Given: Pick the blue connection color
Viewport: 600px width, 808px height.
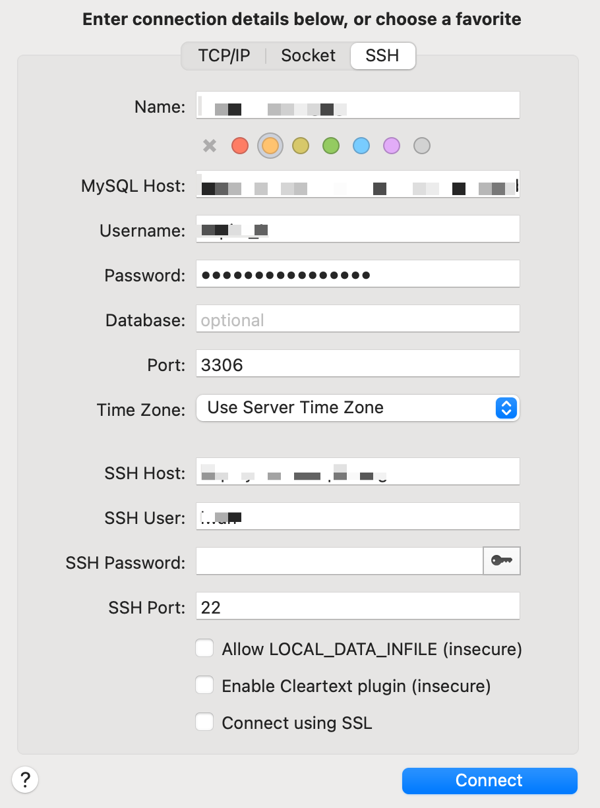Looking at the screenshot, I should point(361,146).
